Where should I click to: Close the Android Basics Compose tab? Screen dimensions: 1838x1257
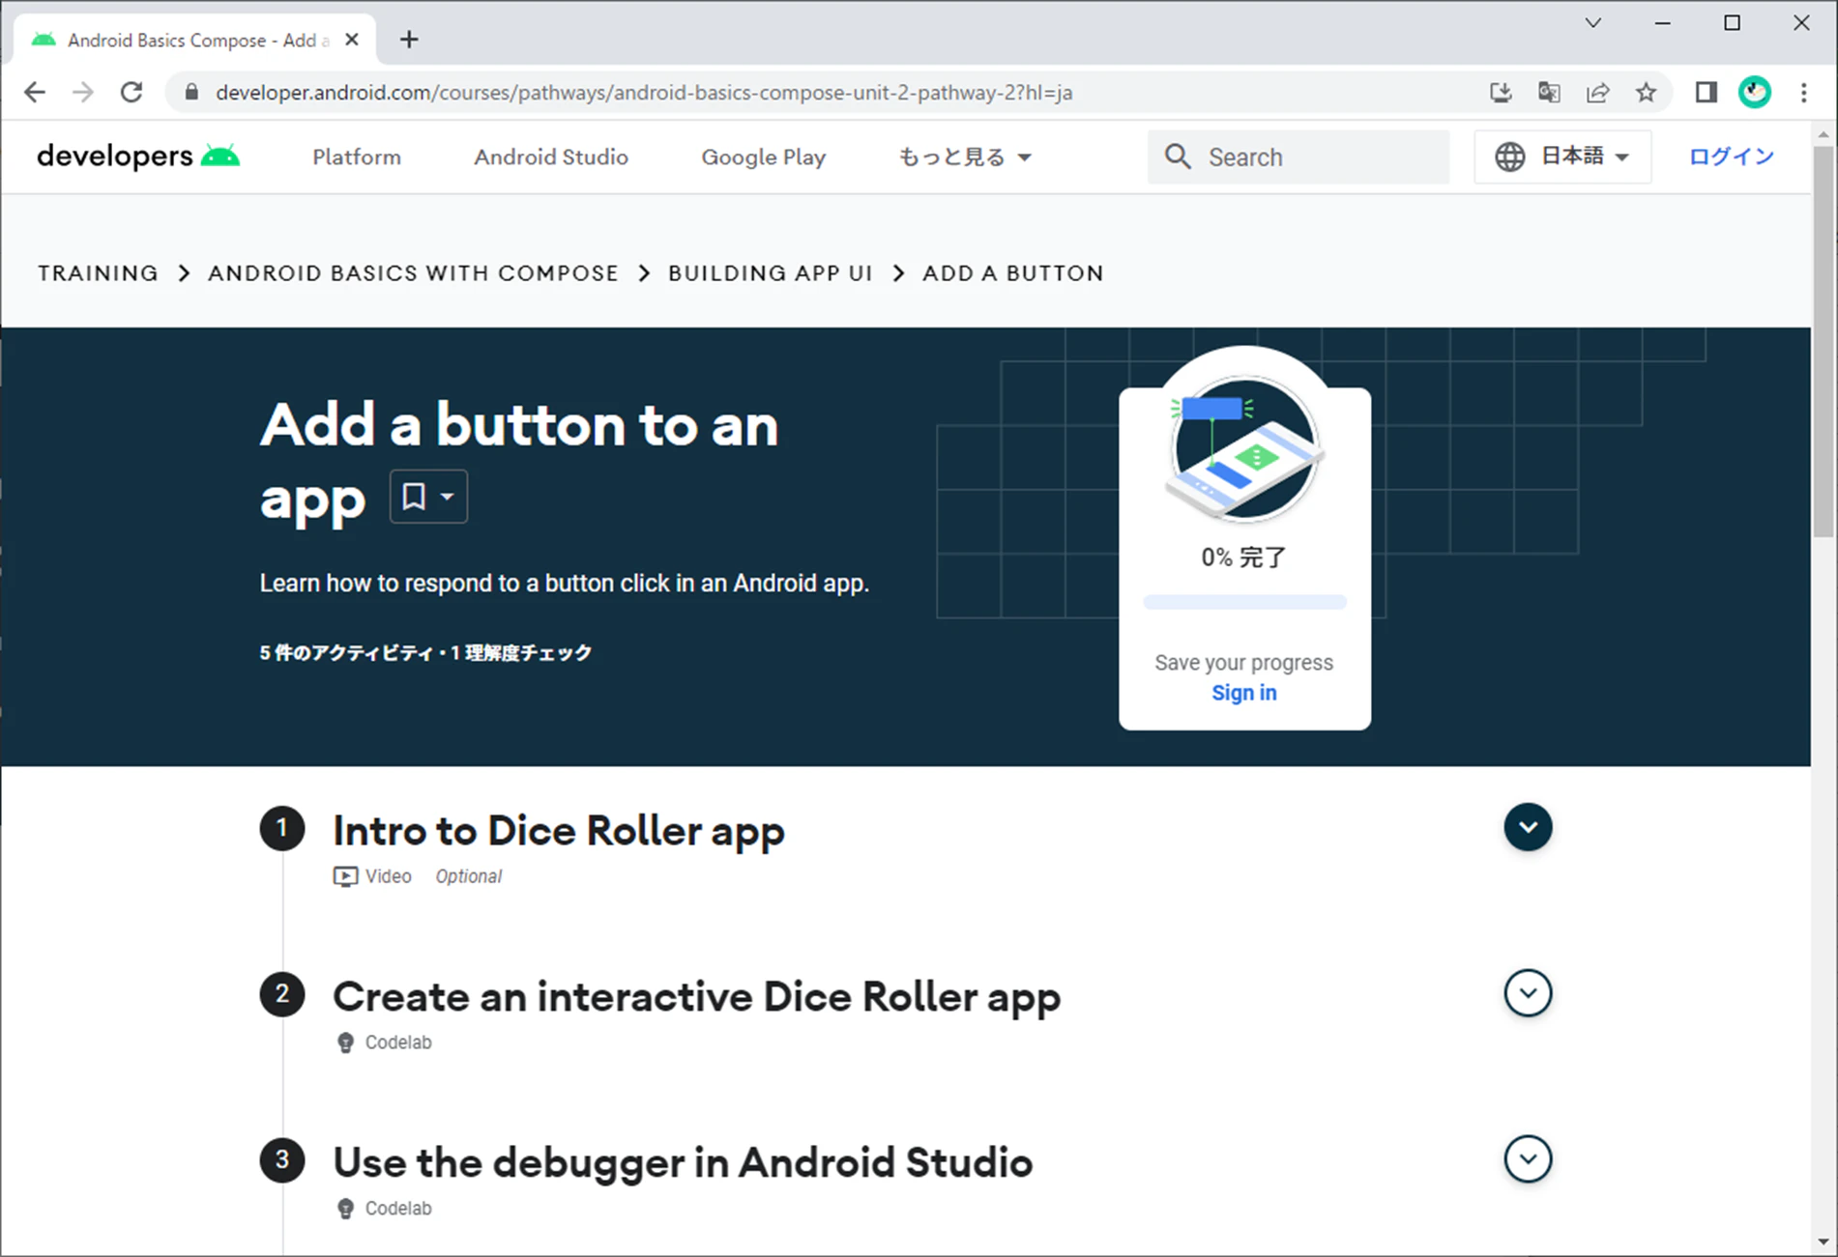352,40
